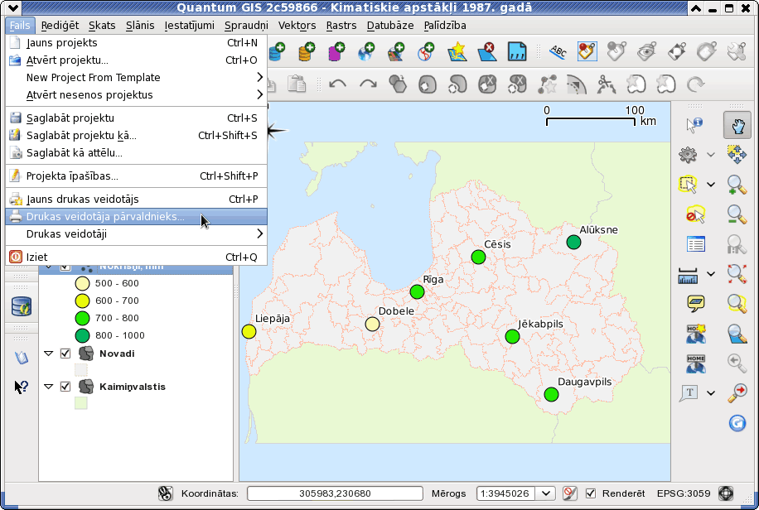Toggle mouse extents icon beside Koordinātas
Image resolution: width=759 pixels, height=510 pixels.
(166, 493)
